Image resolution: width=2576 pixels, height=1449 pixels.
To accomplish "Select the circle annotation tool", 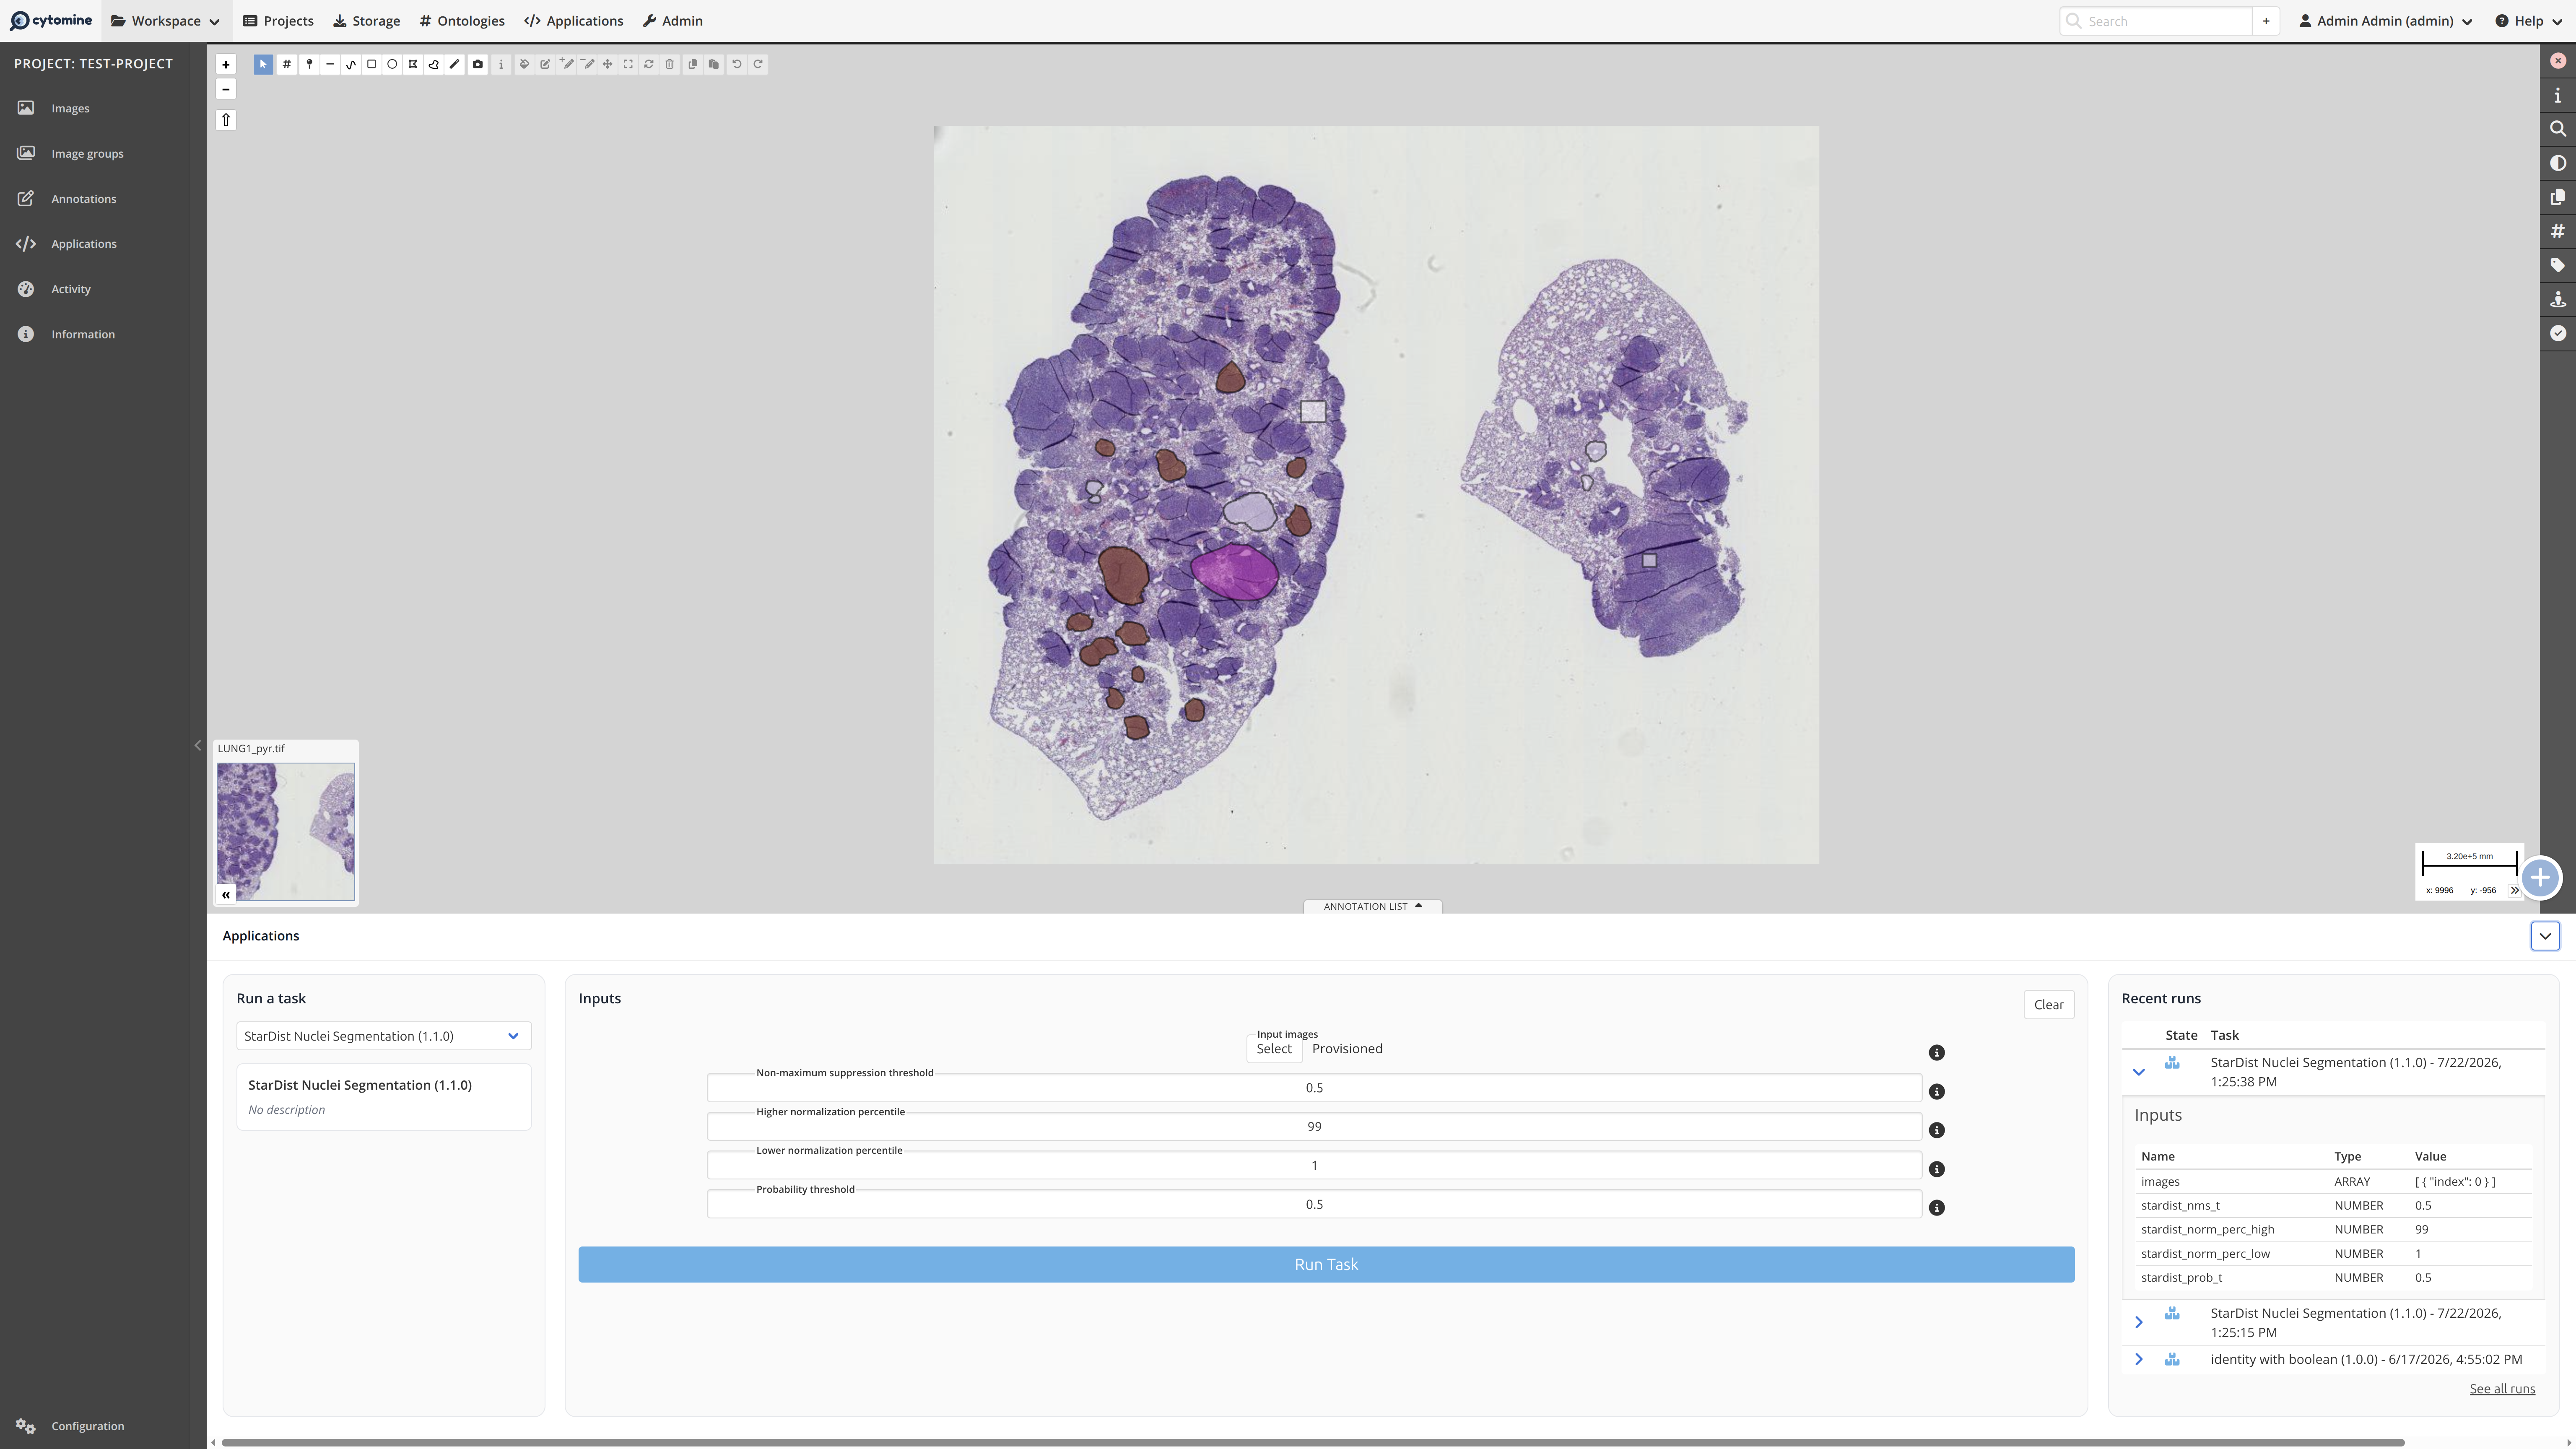I will coord(392,64).
